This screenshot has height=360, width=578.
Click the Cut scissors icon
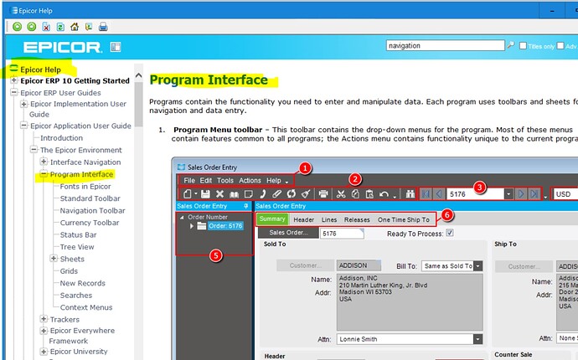(341, 194)
